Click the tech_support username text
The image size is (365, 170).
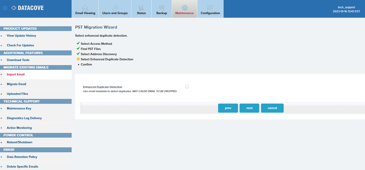pyautogui.click(x=346, y=7)
